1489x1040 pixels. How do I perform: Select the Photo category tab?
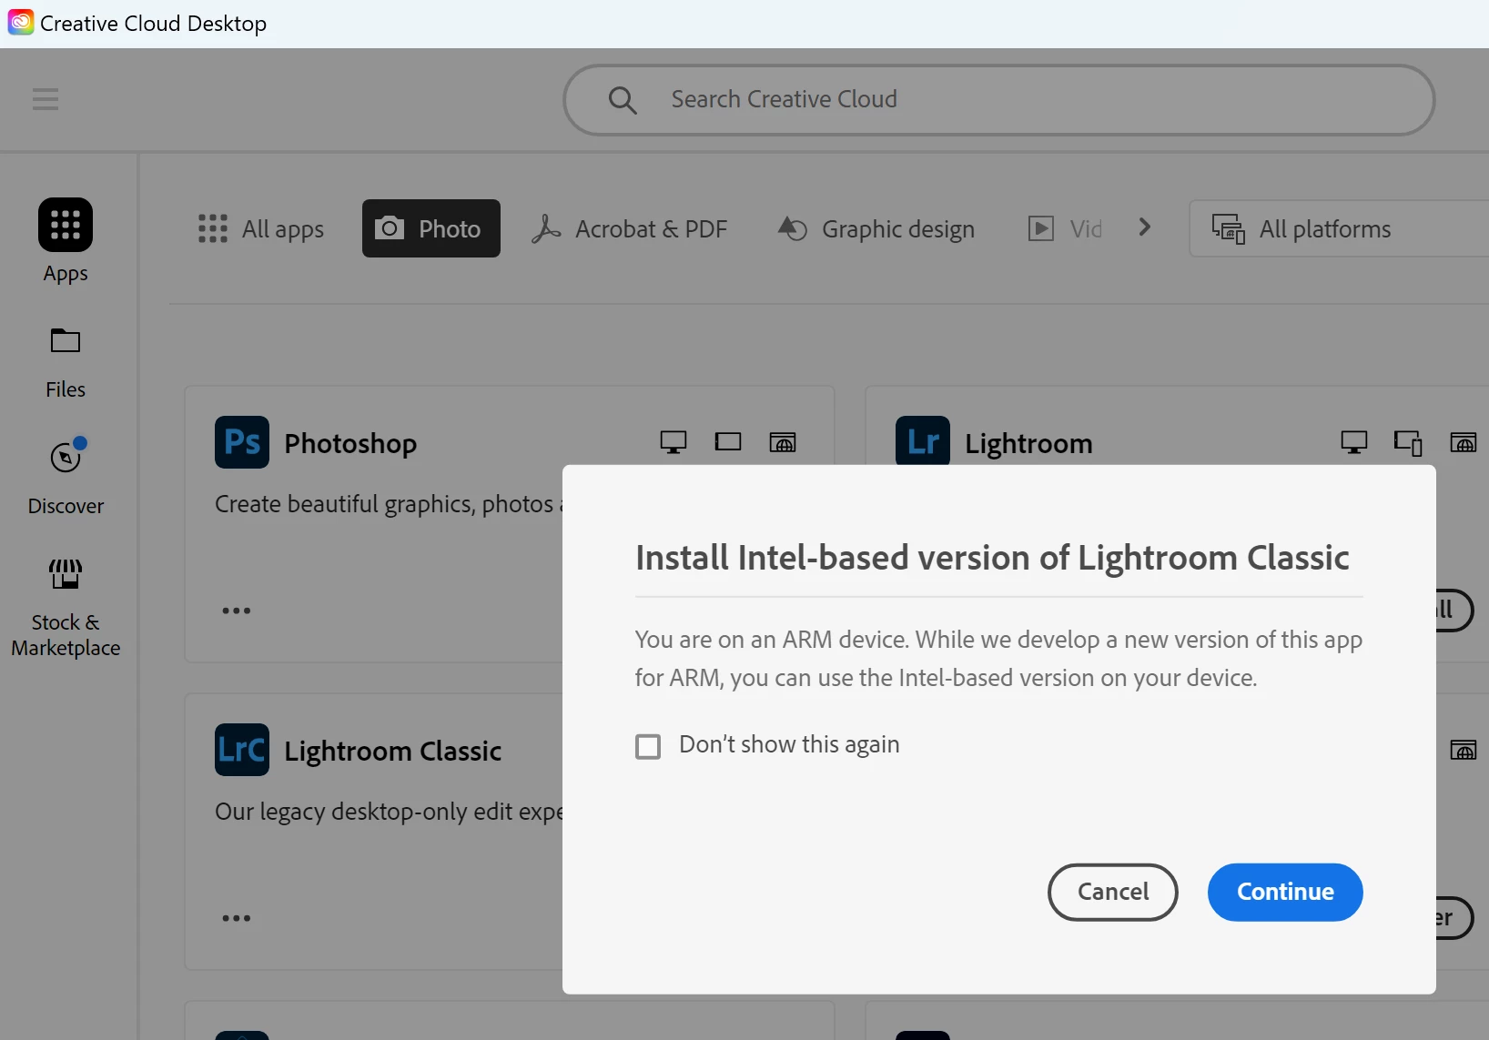point(430,228)
